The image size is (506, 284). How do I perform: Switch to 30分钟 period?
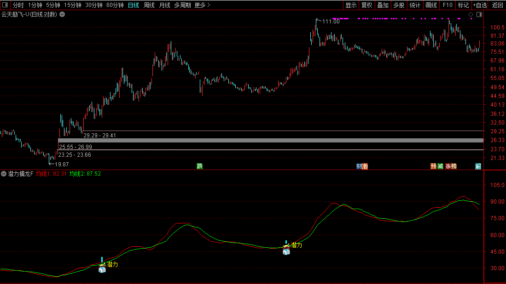pos(94,5)
